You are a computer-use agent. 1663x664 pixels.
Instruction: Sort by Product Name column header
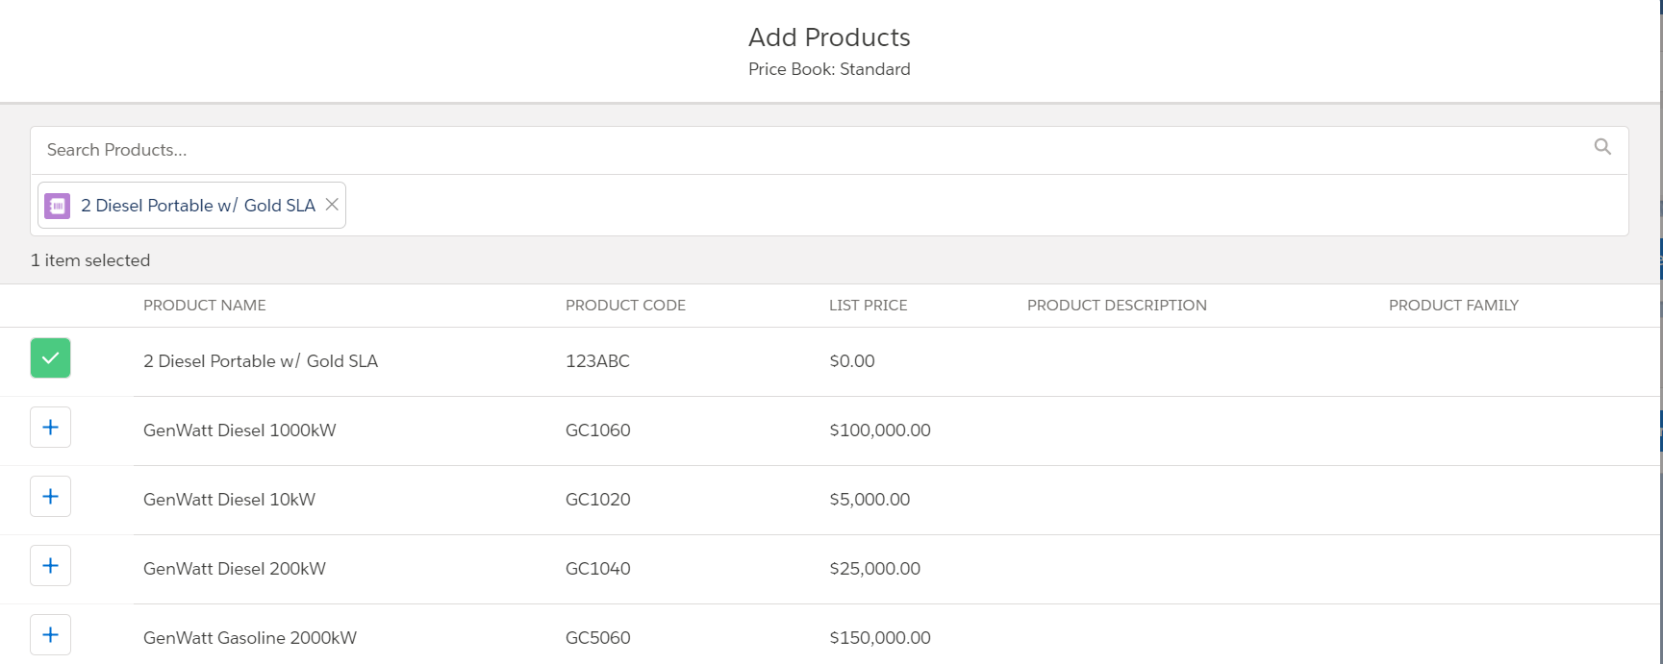click(x=205, y=306)
